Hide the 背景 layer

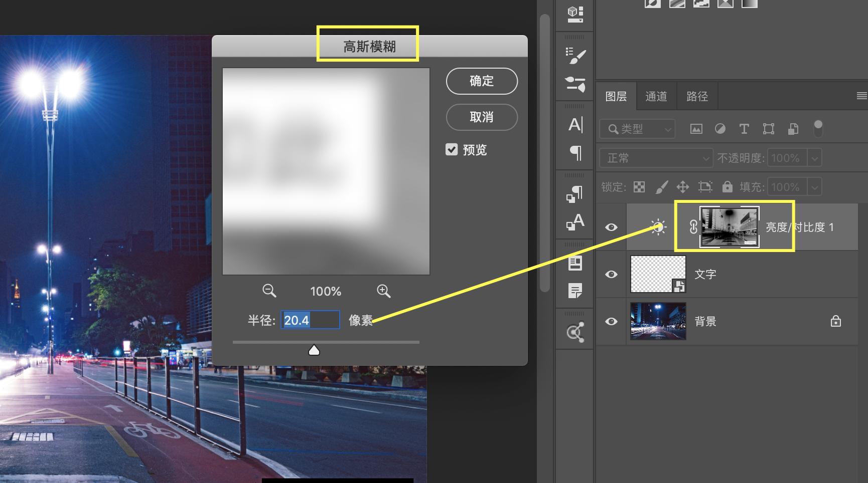(611, 322)
